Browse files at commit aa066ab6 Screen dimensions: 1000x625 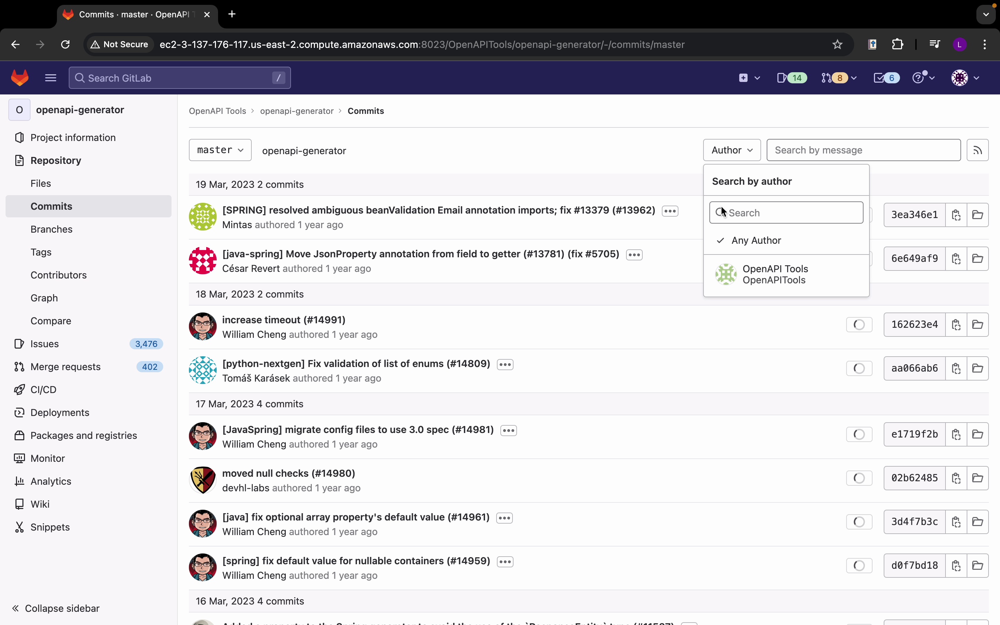[977, 368]
